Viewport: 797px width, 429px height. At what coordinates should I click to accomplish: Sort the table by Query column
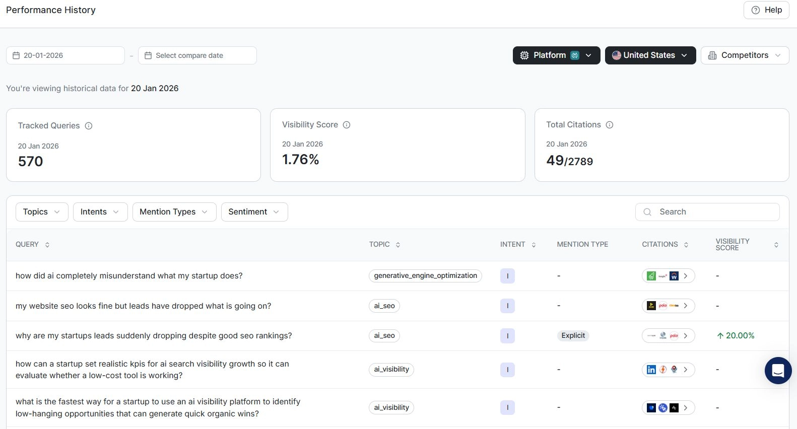(x=47, y=245)
